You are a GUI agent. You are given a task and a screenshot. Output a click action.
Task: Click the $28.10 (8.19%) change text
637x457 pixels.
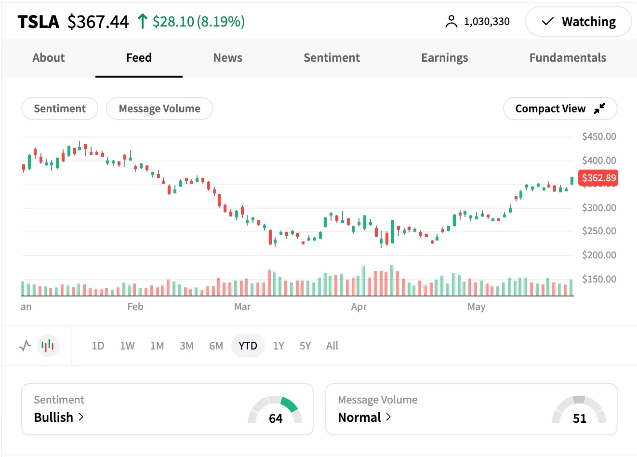[x=199, y=22]
